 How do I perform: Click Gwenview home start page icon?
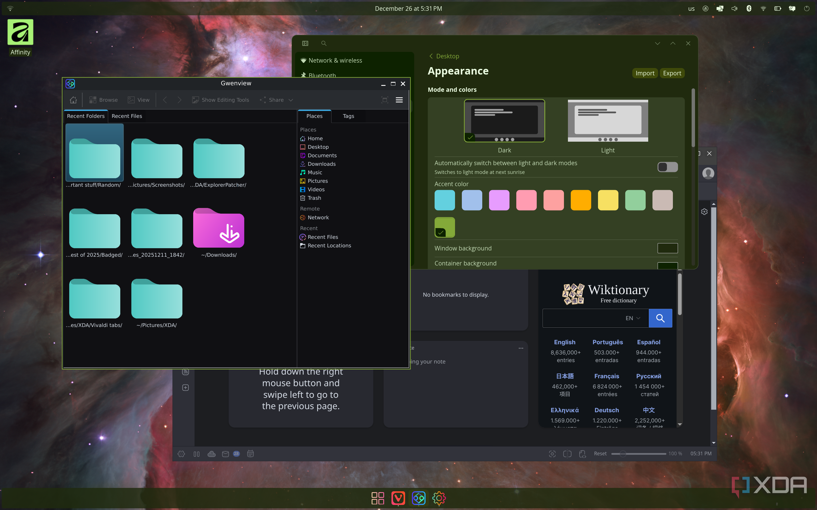coord(73,100)
